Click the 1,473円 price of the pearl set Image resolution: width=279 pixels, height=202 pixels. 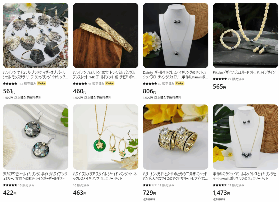click(221, 193)
